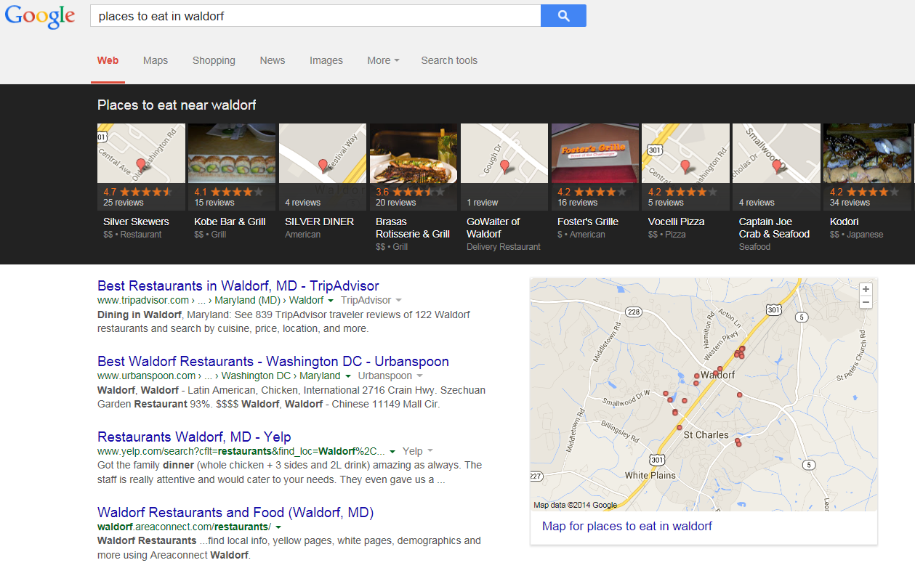915x576 pixels.
Task: Expand green arrow after areaconnect.com URL
Action: coord(278,527)
